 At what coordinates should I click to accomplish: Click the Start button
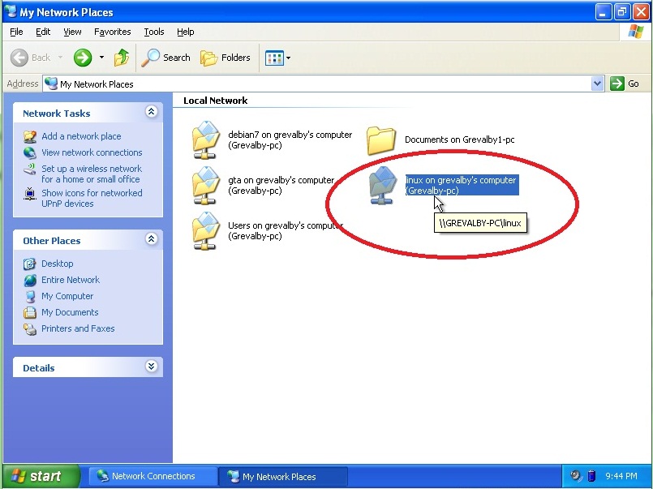pyautogui.click(x=41, y=476)
